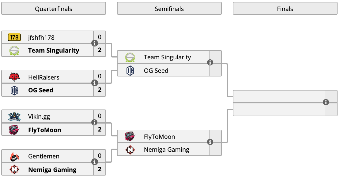Select the Quarterfinals column header

point(54,9)
